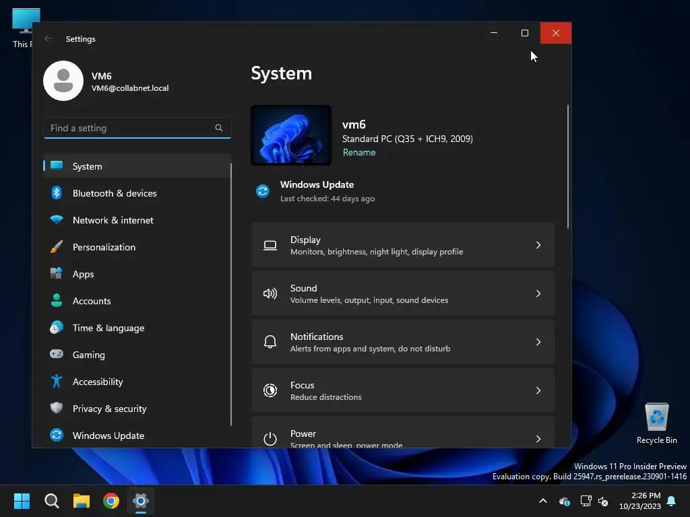The image size is (690, 517).
Task: Click the Notifications bell icon
Action: (x=270, y=342)
